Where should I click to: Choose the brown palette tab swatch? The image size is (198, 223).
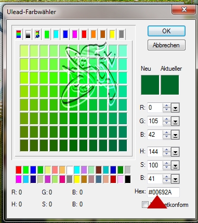(x=103, y=34)
